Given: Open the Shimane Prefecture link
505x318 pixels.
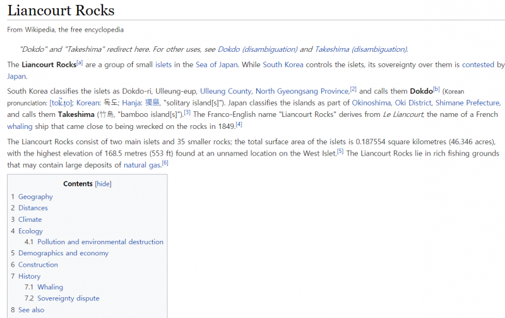Looking at the screenshot, I should 468,102.
